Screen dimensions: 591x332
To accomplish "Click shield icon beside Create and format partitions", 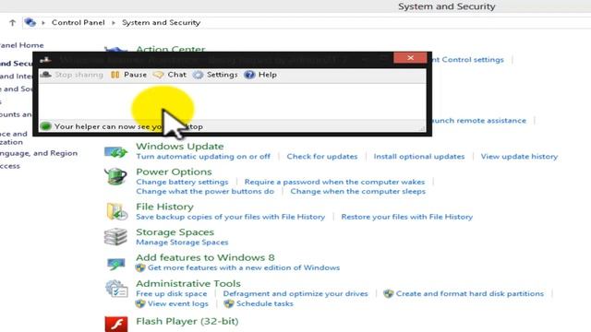I will coord(388,293).
